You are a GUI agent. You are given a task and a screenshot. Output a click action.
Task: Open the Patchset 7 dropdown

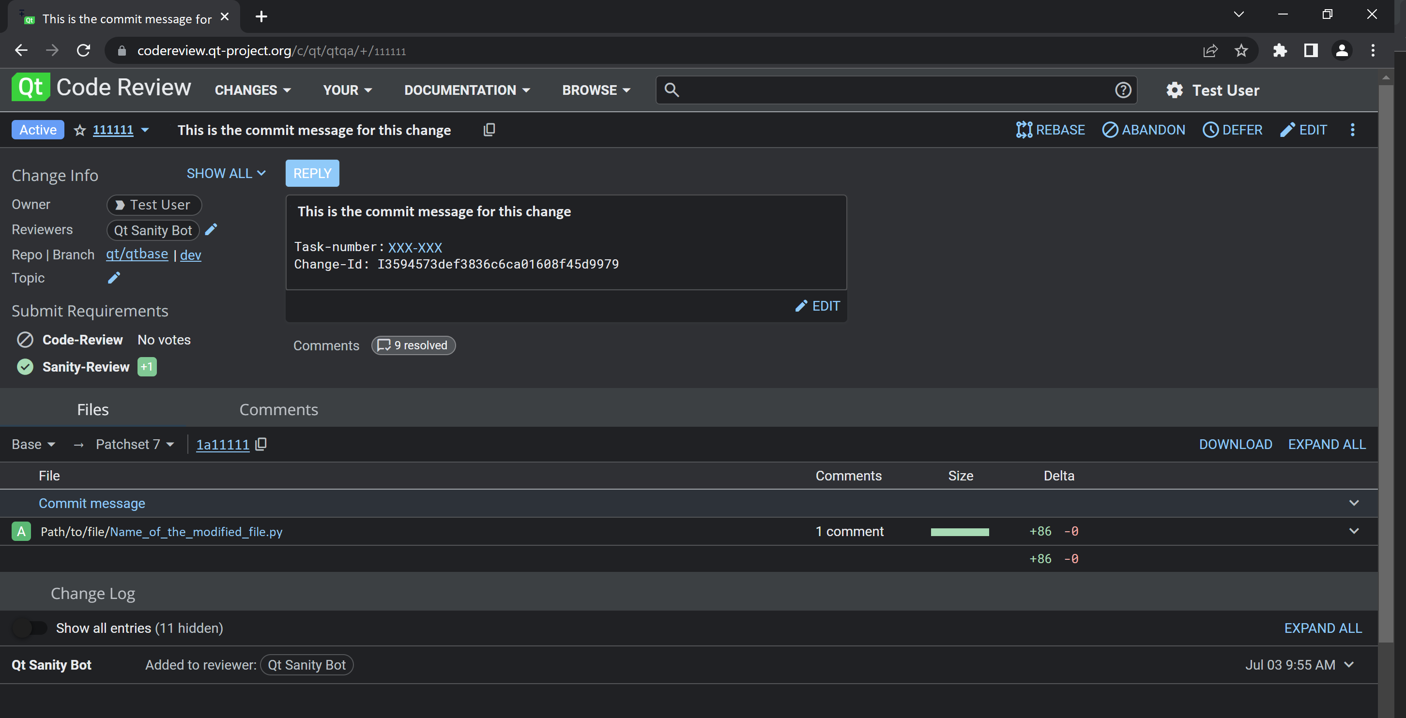(x=135, y=444)
